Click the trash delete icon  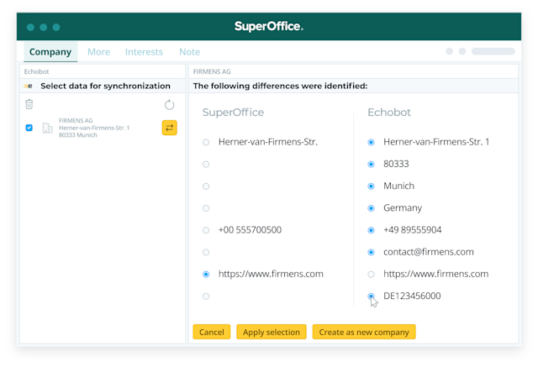coord(29,104)
